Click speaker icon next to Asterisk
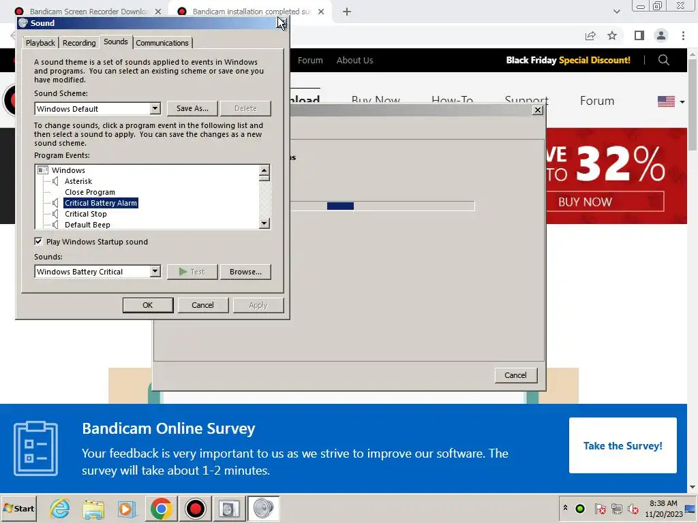The width and height of the screenshot is (698, 523). [x=56, y=181]
